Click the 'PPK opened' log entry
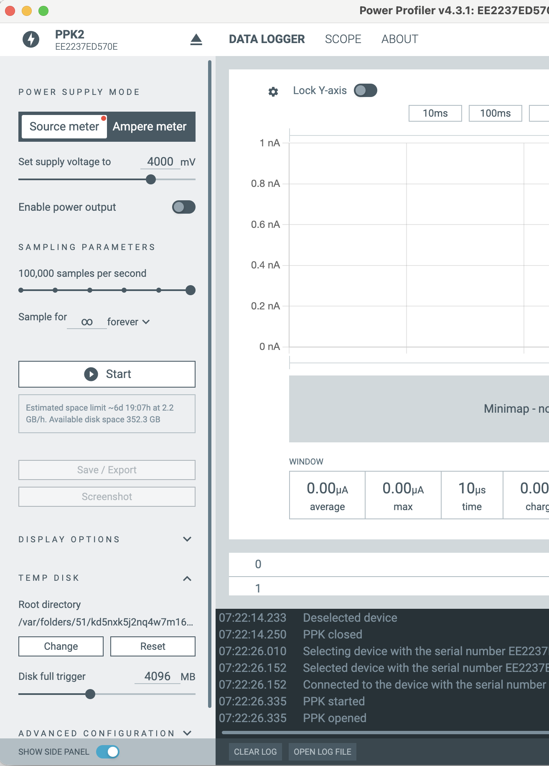This screenshot has width=549, height=766. pyautogui.click(x=335, y=718)
